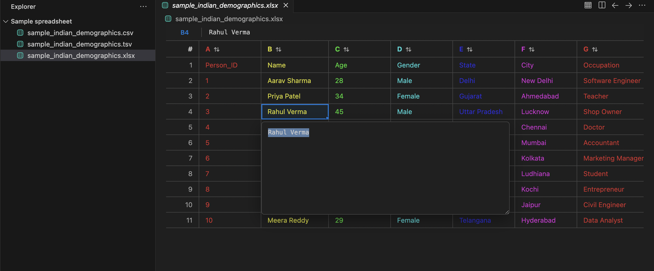654x271 pixels.
Task: Sort column D using its sort arrows
Action: [x=408, y=49]
